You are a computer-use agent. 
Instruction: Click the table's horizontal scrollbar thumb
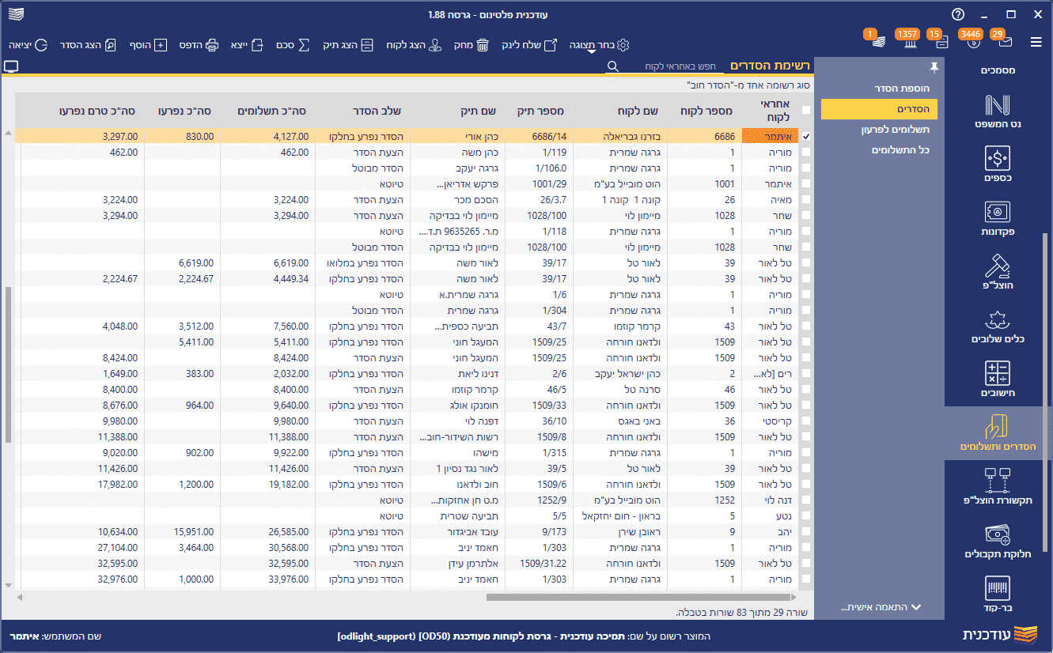click(638, 597)
